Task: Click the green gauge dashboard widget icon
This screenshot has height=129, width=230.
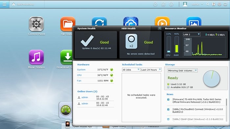Action: tap(66, 110)
